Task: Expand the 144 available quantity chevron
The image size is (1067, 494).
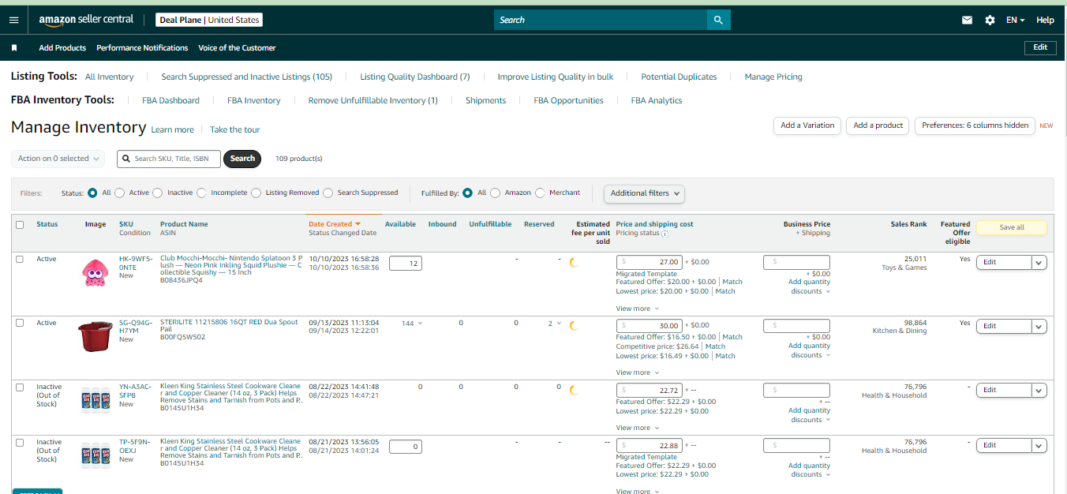Action: coord(420,324)
